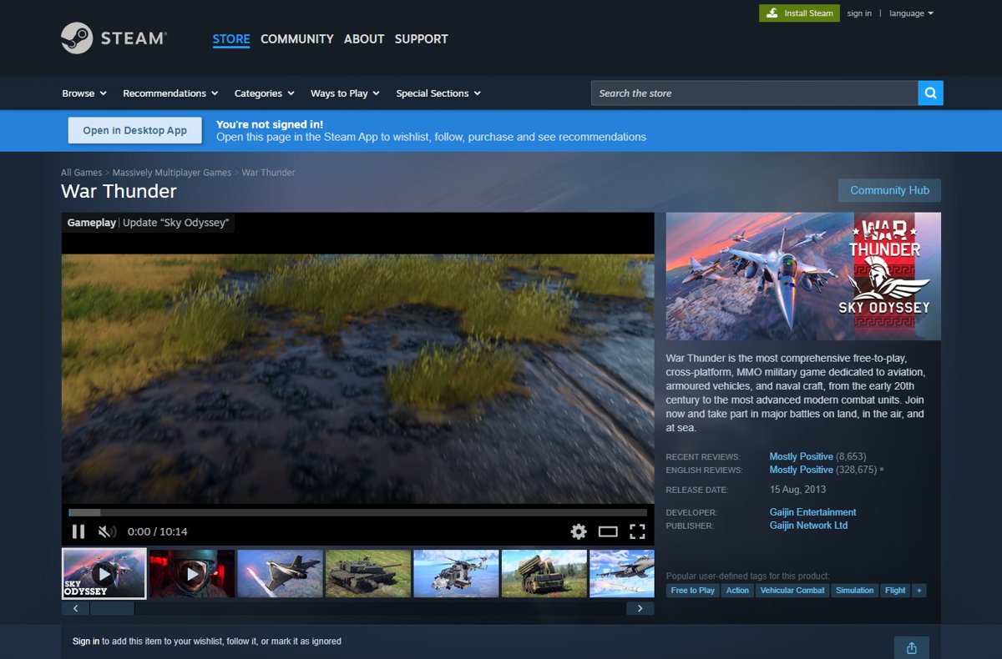Viewport: 1002px width, 659px height.
Task: Expand the Recommendations menu
Action: tap(170, 93)
